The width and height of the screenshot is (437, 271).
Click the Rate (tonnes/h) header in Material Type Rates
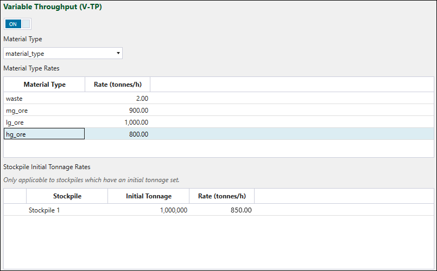117,85
